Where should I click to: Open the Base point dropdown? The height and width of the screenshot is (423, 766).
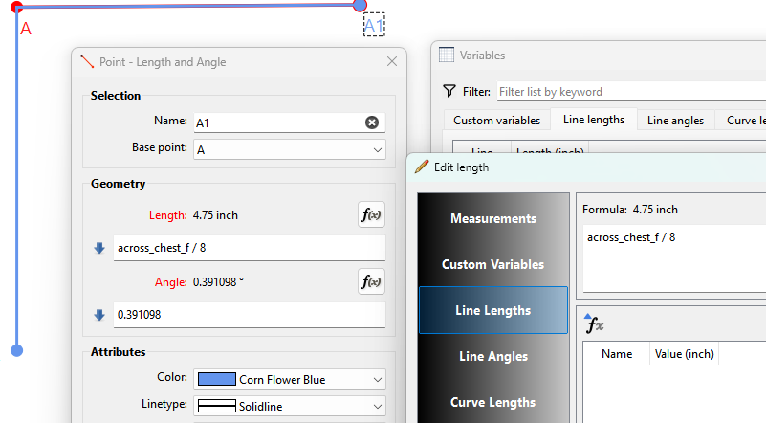pyautogui.click(x=290, y=149)
